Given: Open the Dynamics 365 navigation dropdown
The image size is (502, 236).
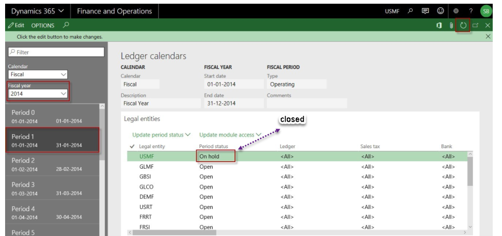Looking at the screenshot, I should click(x=38, y=11).
